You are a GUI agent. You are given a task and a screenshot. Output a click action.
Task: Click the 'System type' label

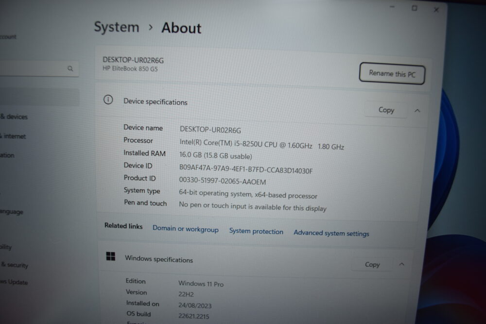pos(142,190)
